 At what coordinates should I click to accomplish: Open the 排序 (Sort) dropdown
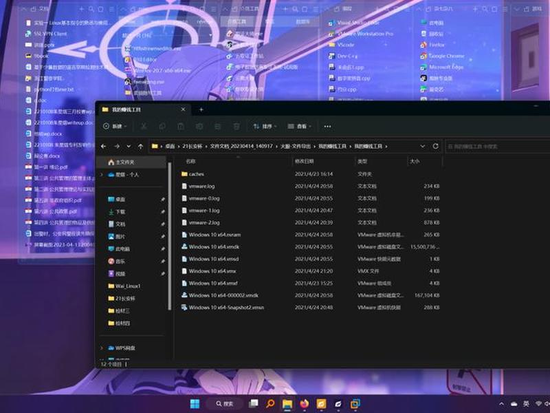point(265,126)
